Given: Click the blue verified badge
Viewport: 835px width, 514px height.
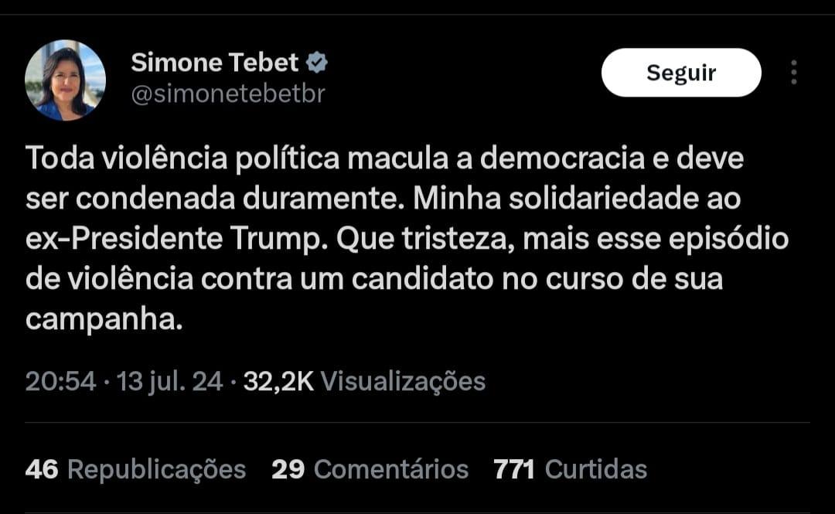Looking at the screenshot, I should (x=318, y=63).
